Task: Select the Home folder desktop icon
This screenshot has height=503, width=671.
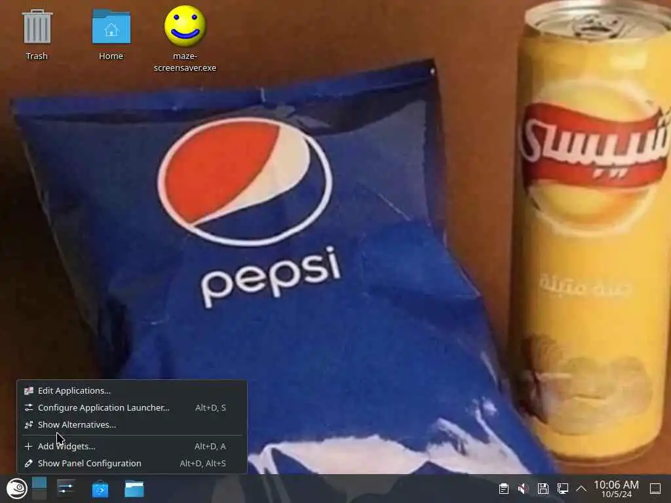Action: click(x=111, y=26)
